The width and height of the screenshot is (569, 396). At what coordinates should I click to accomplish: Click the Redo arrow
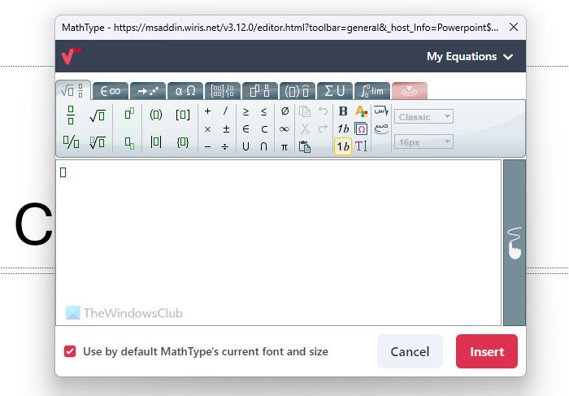click(x=323, y=128)
